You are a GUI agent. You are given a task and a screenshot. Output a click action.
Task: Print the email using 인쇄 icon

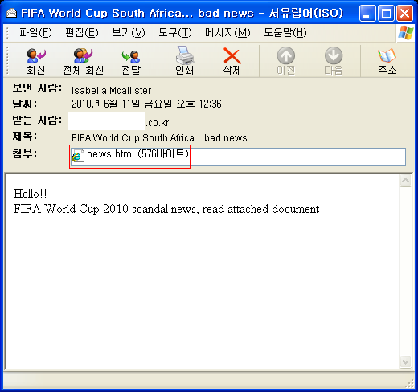pos(185,55)
